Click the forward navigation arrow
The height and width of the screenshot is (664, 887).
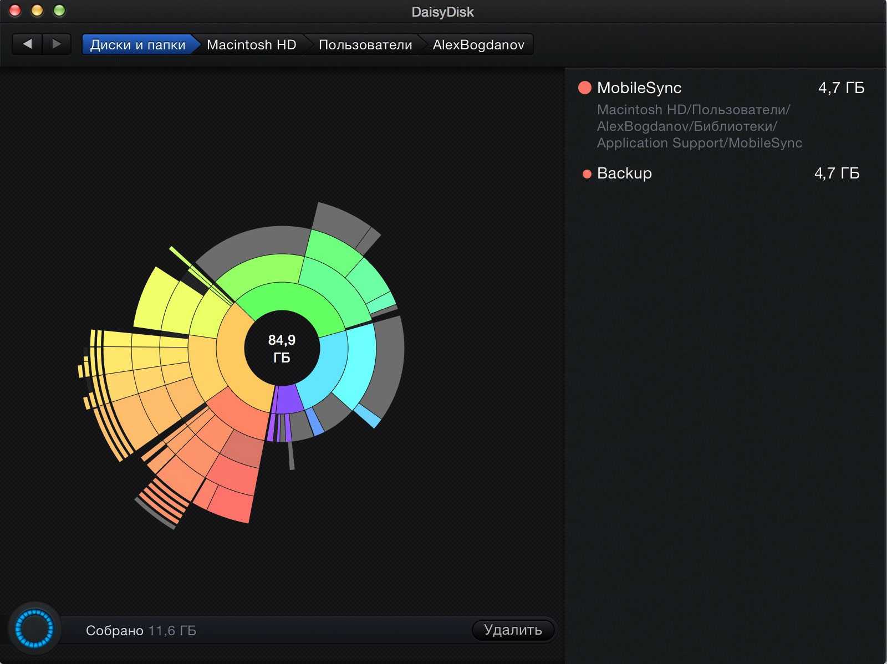pos(57,44)
